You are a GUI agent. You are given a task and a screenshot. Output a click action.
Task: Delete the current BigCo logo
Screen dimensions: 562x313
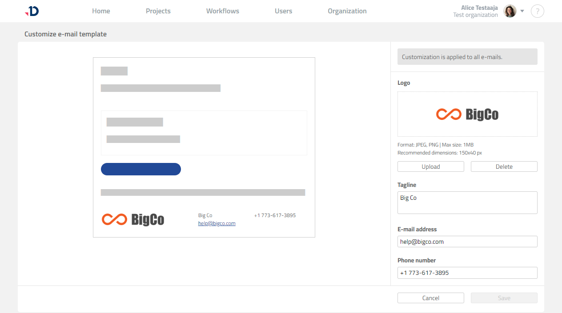point(504,166)
